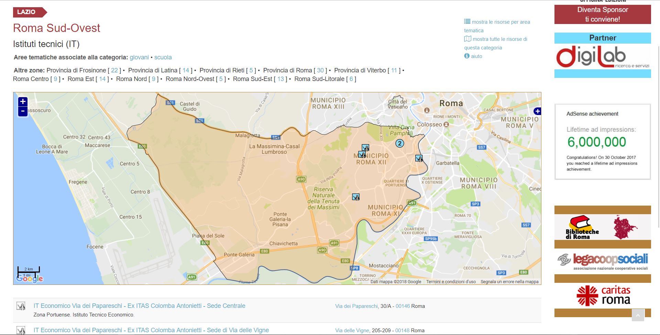The width and height of the screenshot is (660, 335).
Task: Click school icon of Via delle Vigne row
Action: 21,331
